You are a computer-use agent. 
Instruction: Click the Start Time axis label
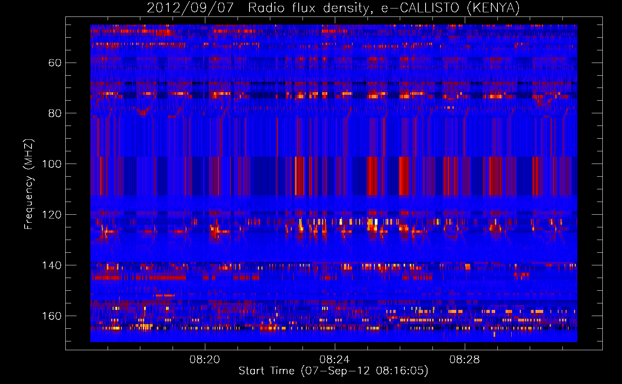(x=333, y=371)
